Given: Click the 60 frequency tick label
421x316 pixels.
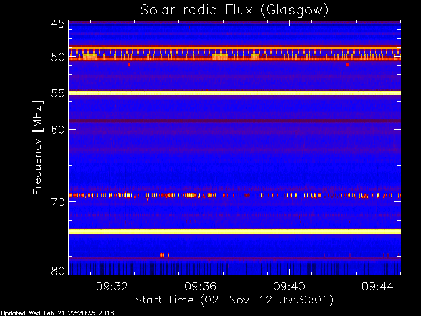Looking at the screenshot, I should click(58, 129).
